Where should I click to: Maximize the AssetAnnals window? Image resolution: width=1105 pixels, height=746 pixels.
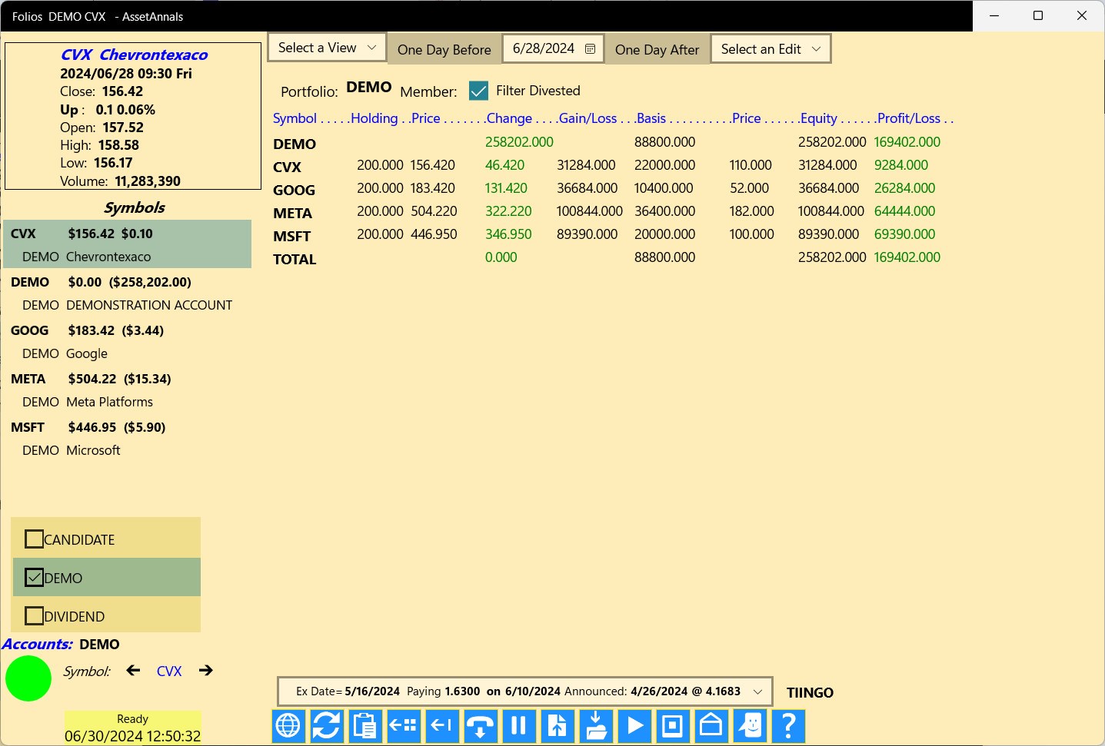[x=1038, y=15]
